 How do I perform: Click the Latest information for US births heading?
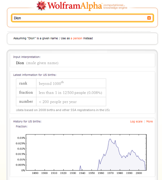(35, 75)
